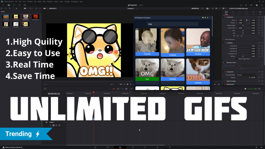Image resolution: width=265 pixels, height=149 pixels.
Task: Adjust the volume slider next to DIM
Action: tap(252, 89)
